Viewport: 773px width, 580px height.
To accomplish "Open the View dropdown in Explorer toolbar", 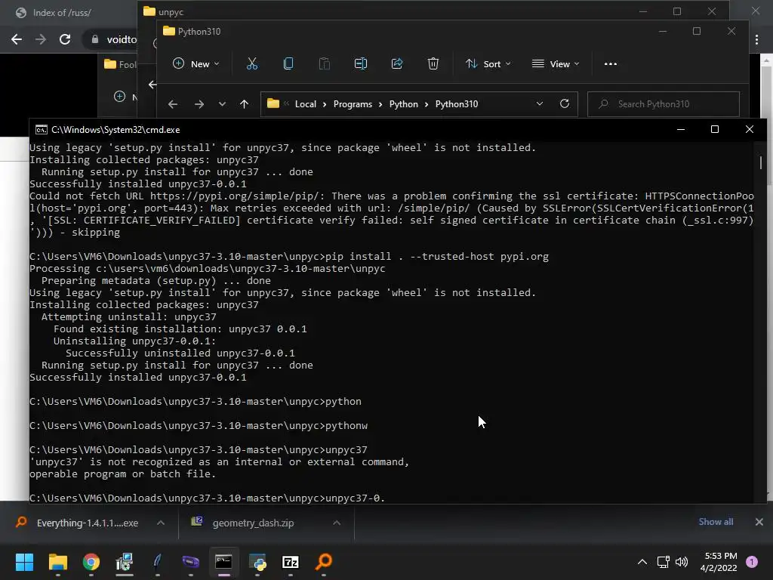I will 556,63.
